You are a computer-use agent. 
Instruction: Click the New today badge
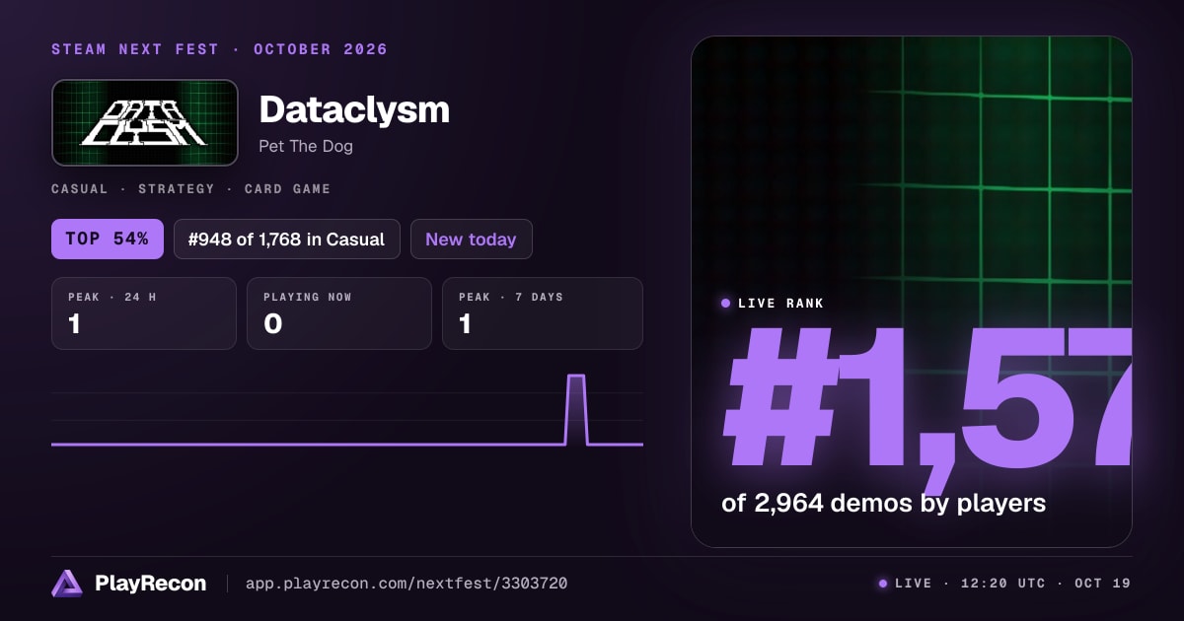(x=472, y=239)
